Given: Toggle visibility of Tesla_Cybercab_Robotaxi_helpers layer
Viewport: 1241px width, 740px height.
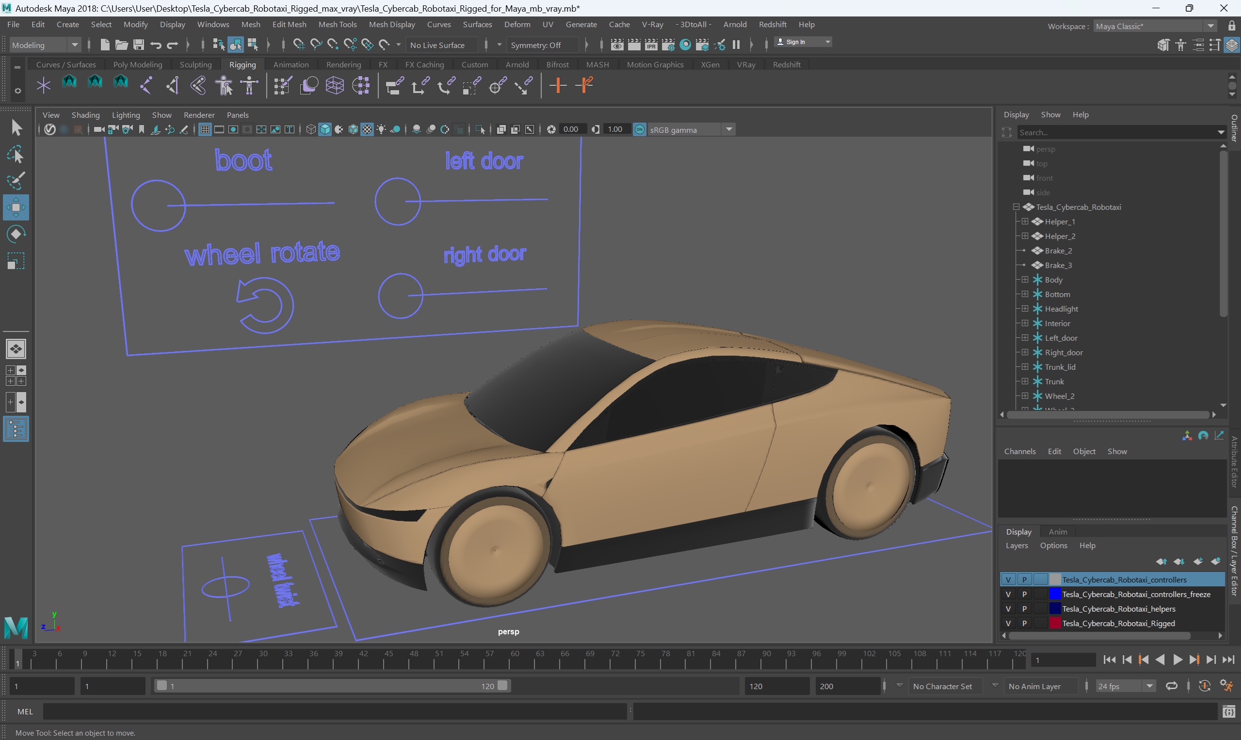Looking at the screenshot, I should coord(1008,608).
